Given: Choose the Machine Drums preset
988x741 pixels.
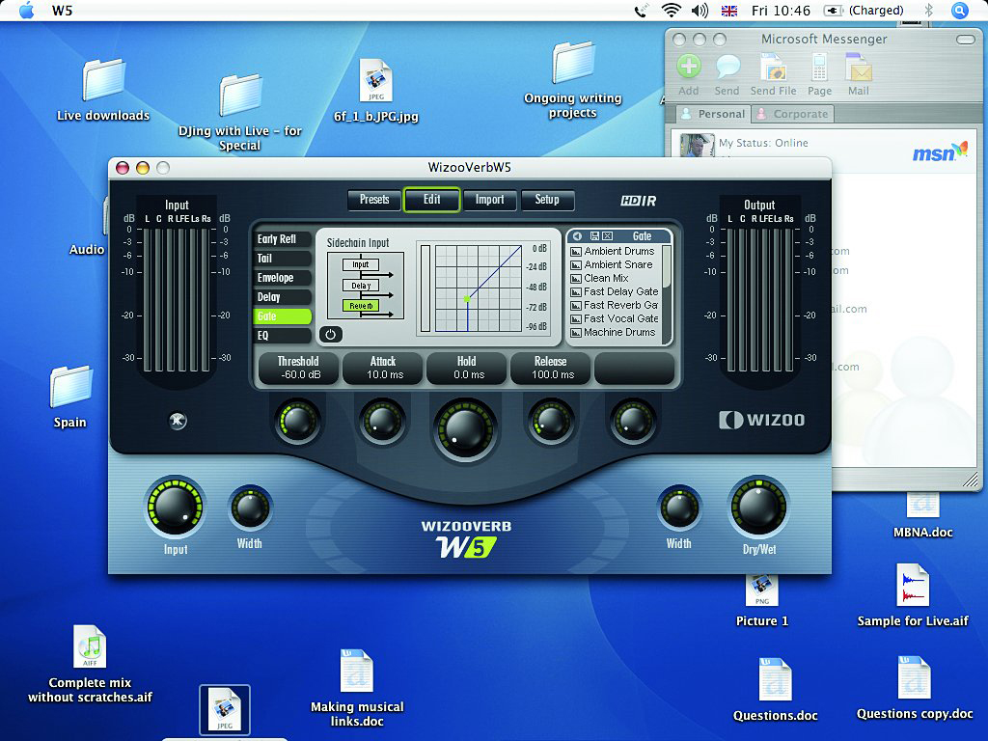Looking at the screenshot, I should [613, 332].
